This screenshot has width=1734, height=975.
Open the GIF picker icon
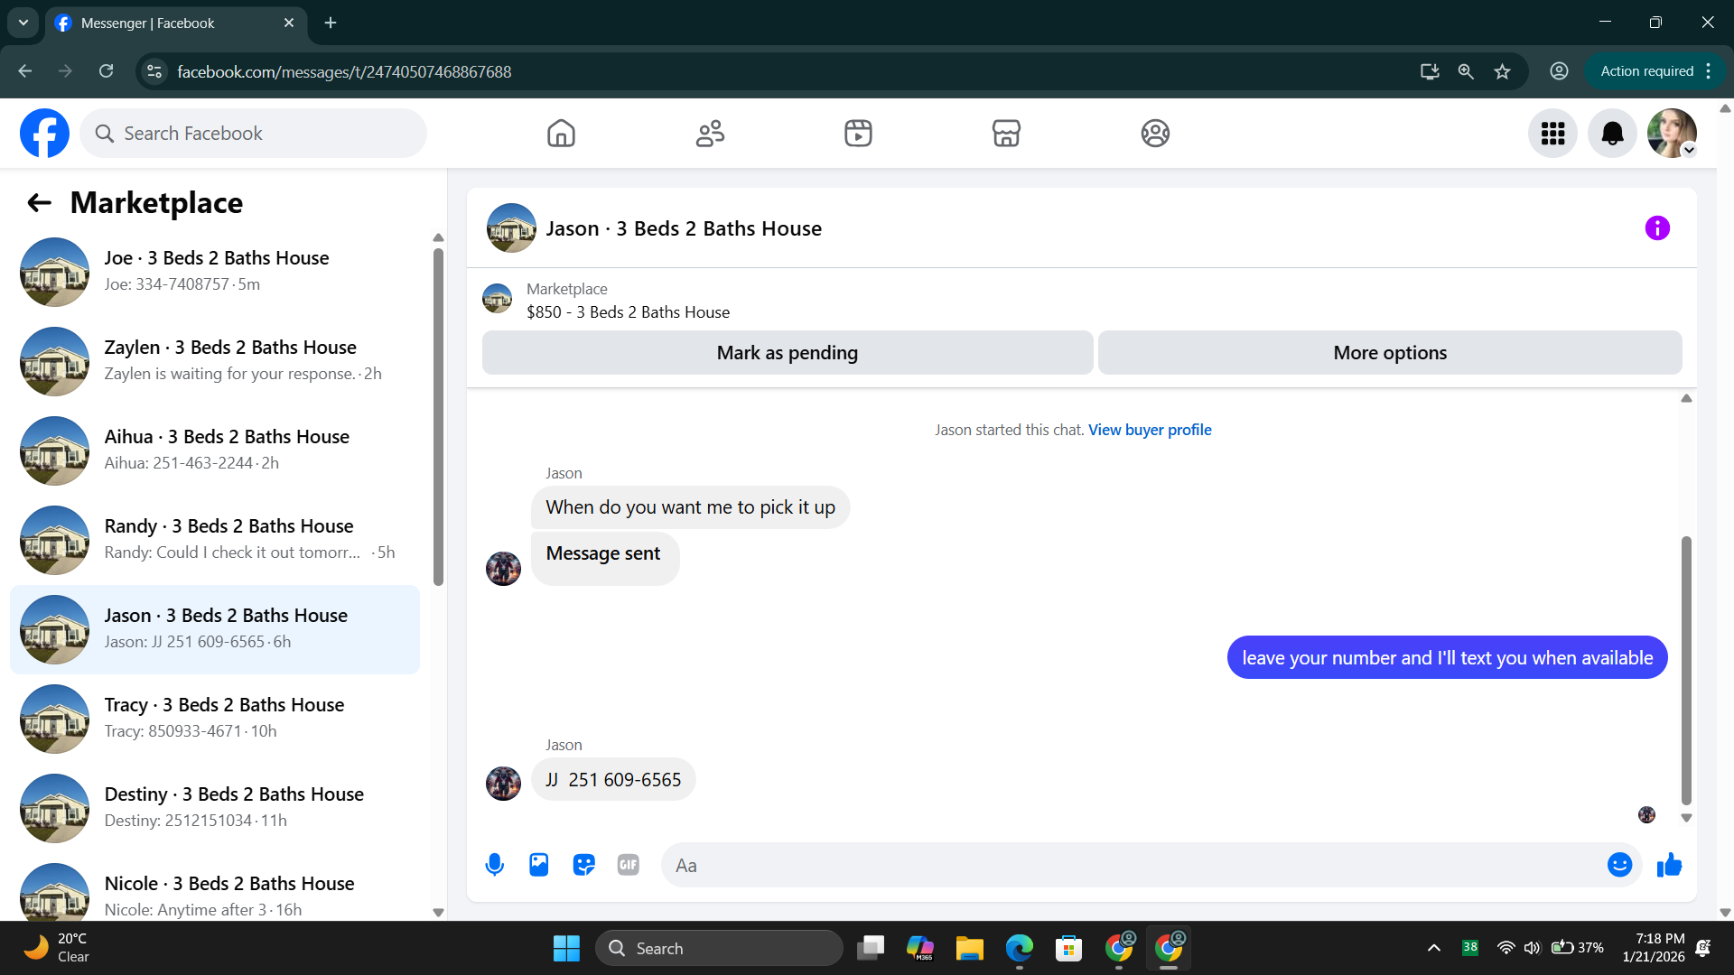(x=629, y=865)
